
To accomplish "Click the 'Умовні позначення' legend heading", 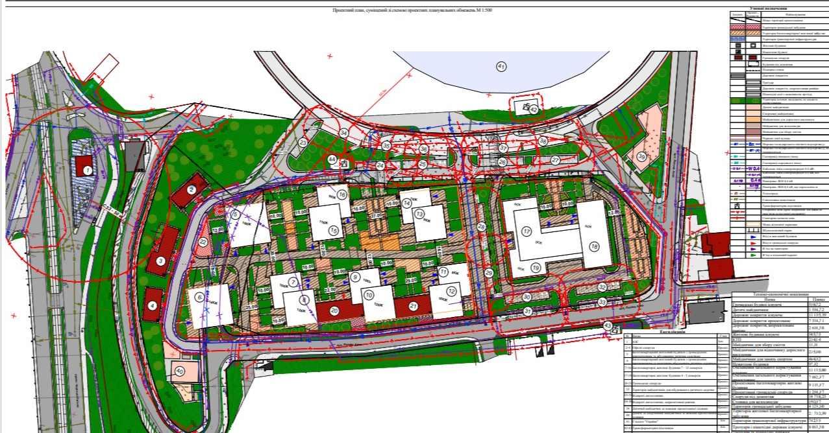I will pos(778,7).
